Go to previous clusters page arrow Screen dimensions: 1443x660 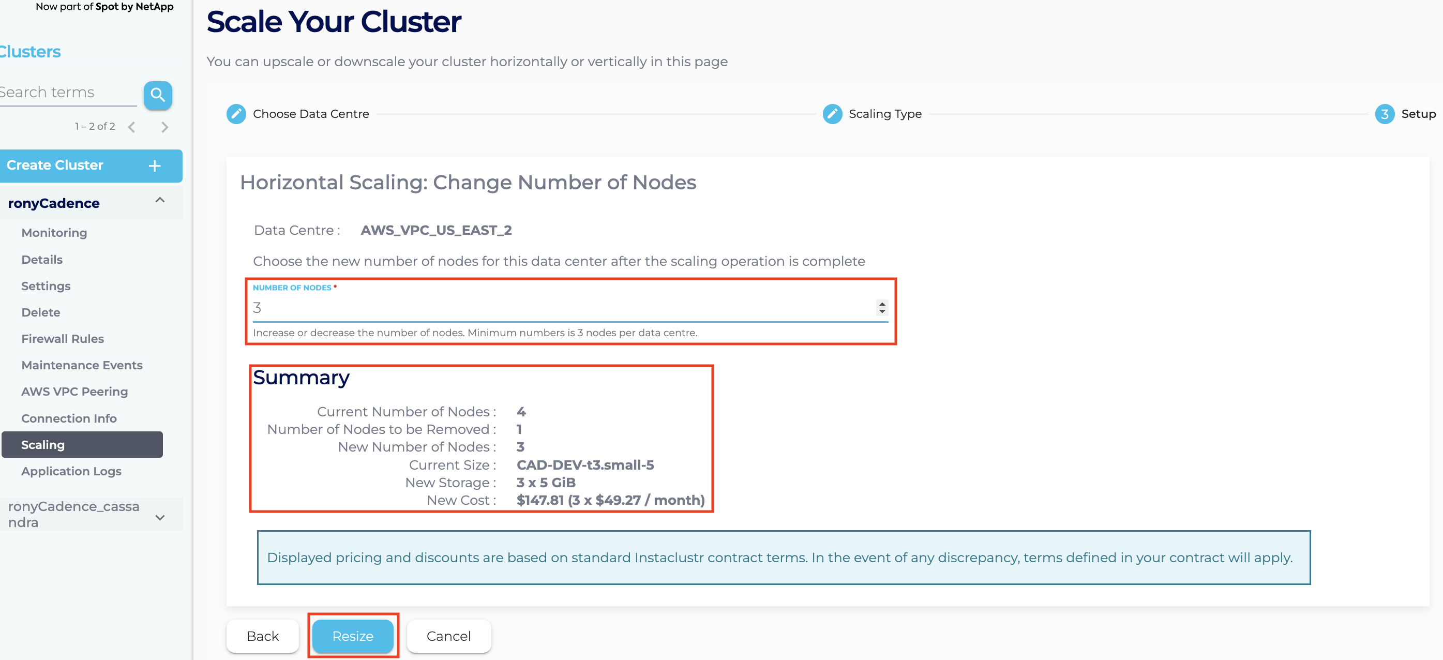tap(132, 127)
